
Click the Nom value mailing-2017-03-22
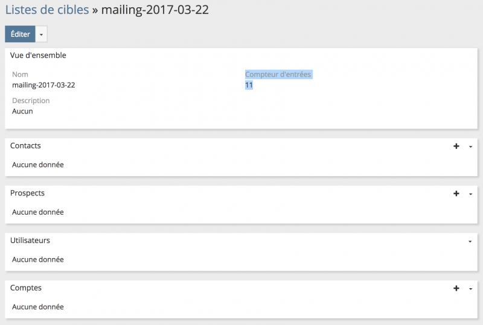point(43,85)
